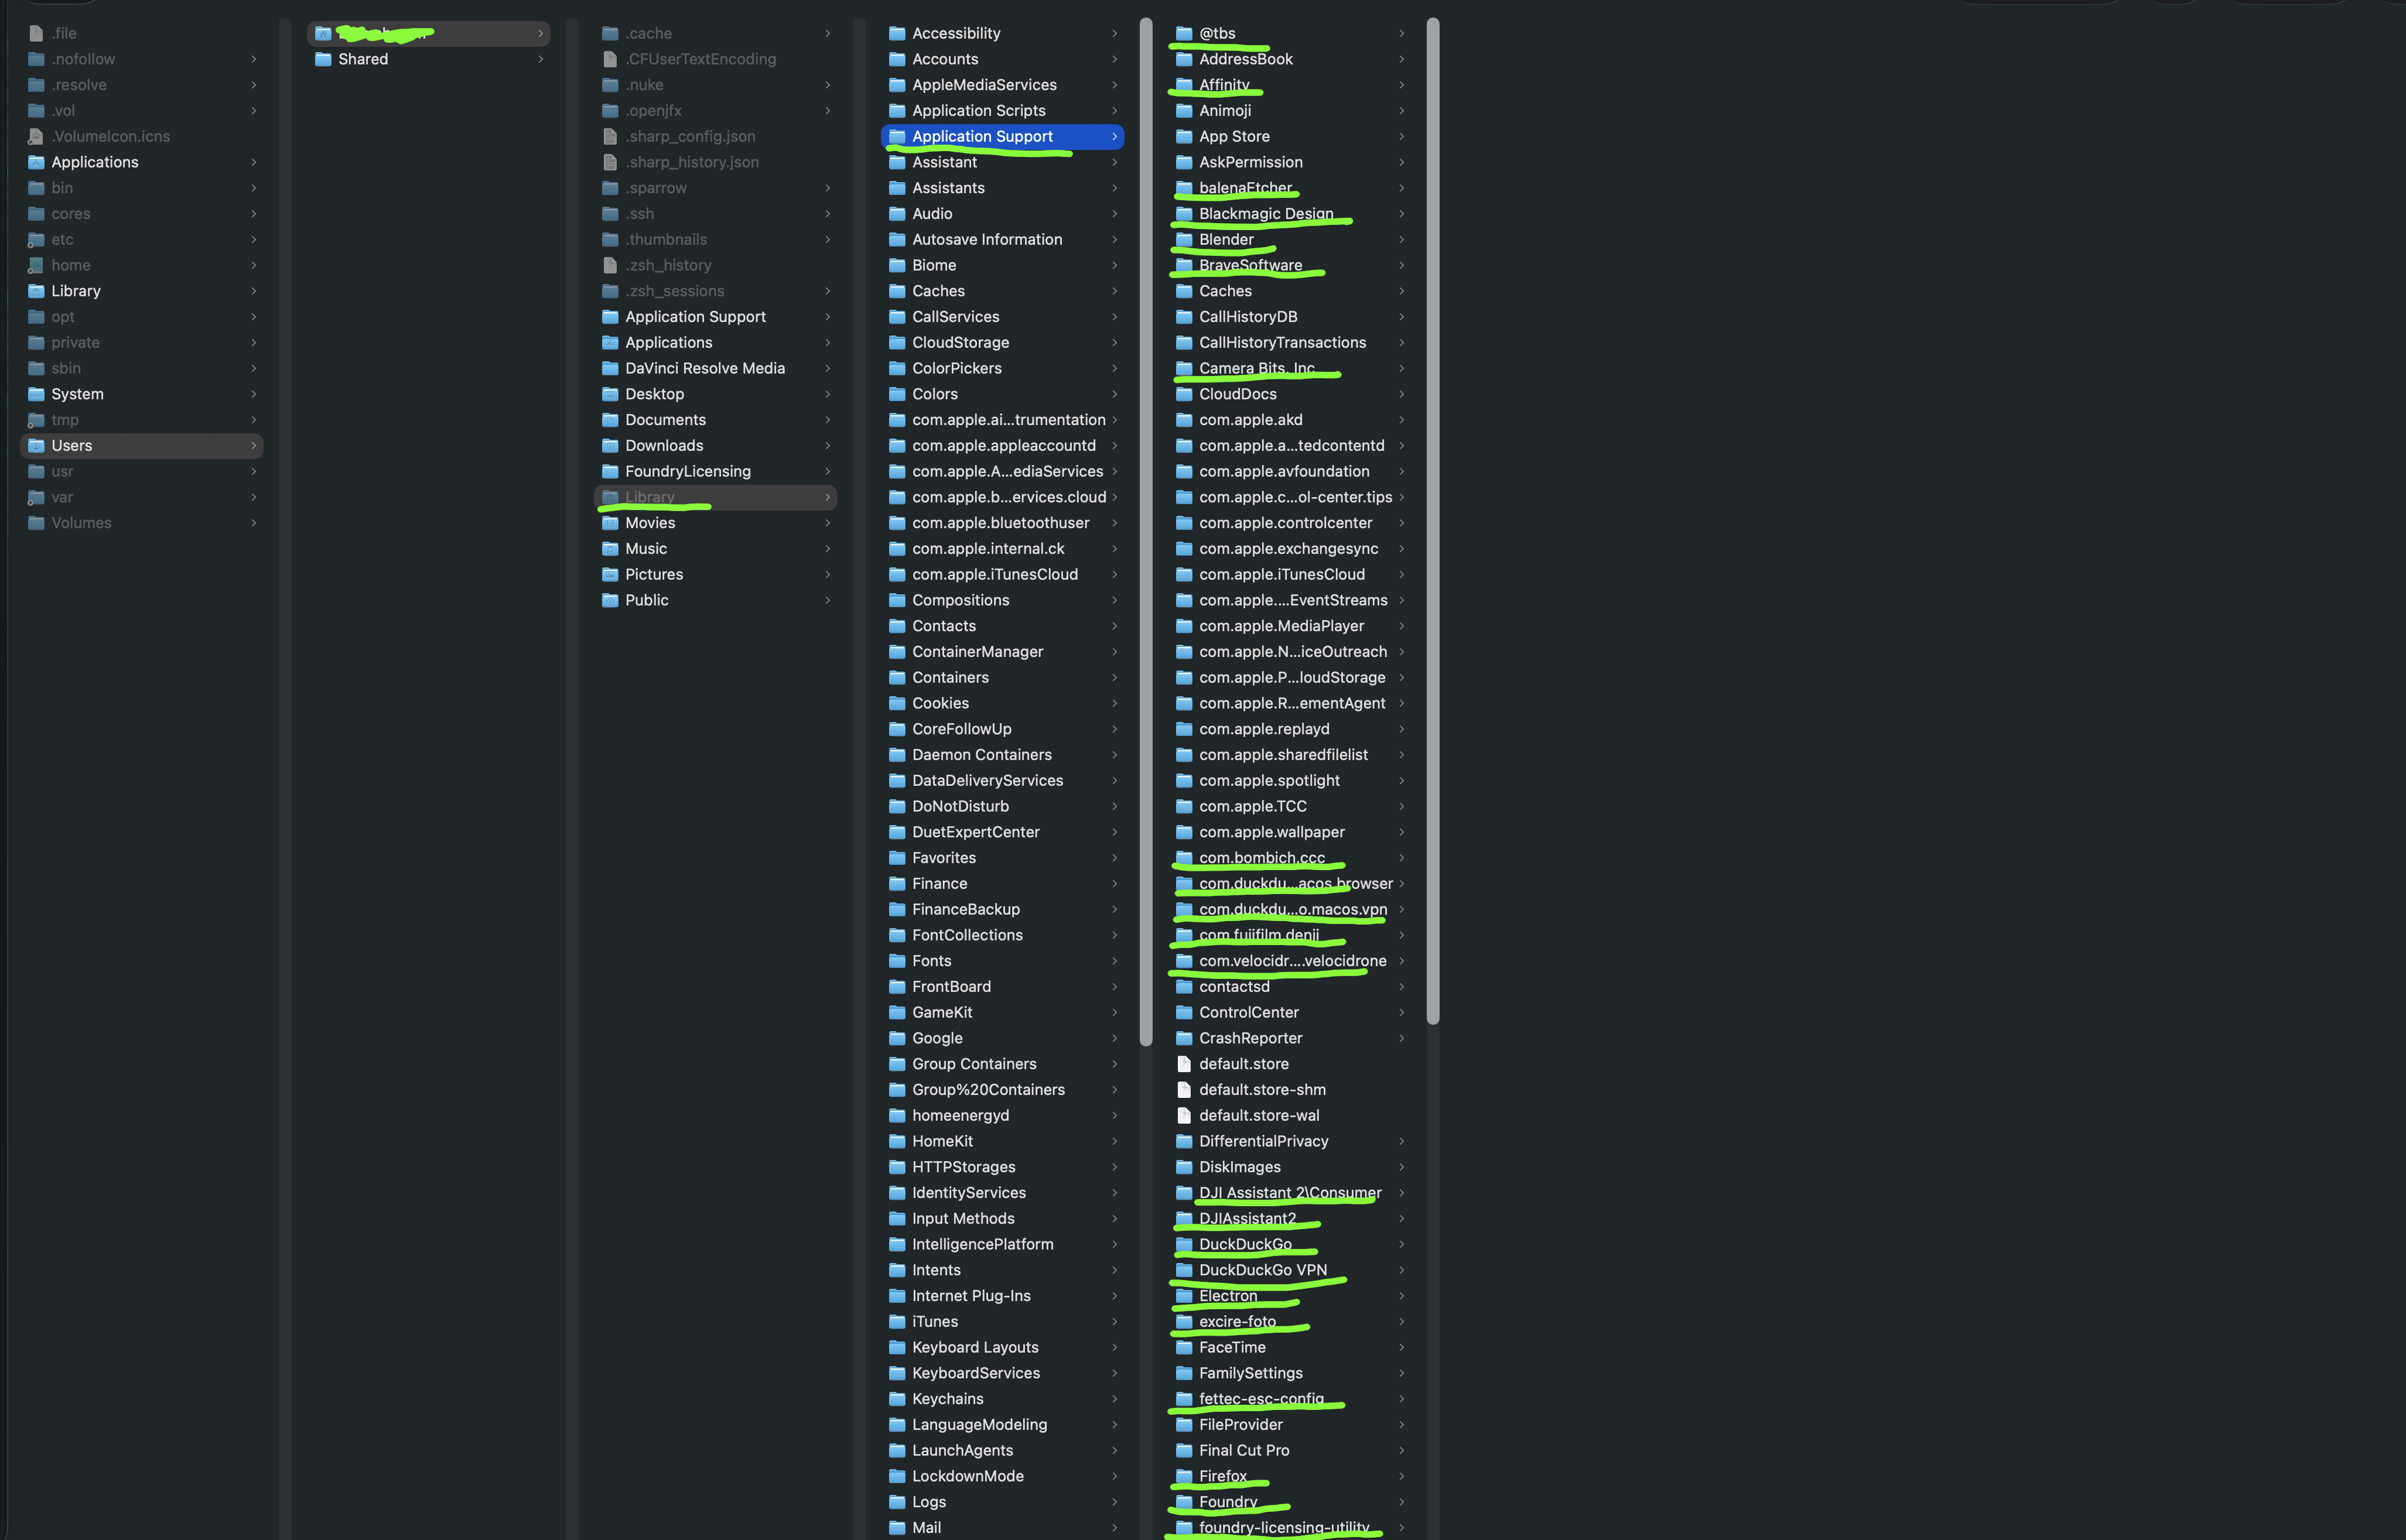Expand the Application Support chevron arrow
This screenshot has width=2406, height=1540.
(1114, 136)
